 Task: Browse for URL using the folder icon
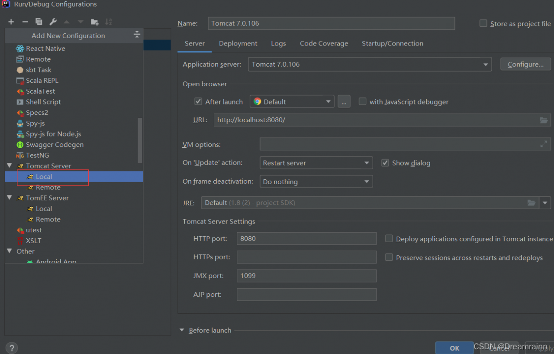[x=544, y=120]
